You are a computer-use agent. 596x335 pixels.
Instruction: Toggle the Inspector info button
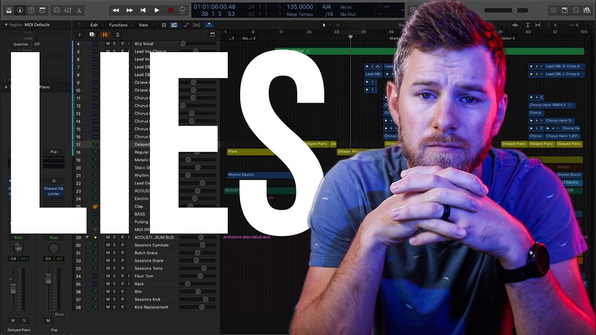point(20,10)
